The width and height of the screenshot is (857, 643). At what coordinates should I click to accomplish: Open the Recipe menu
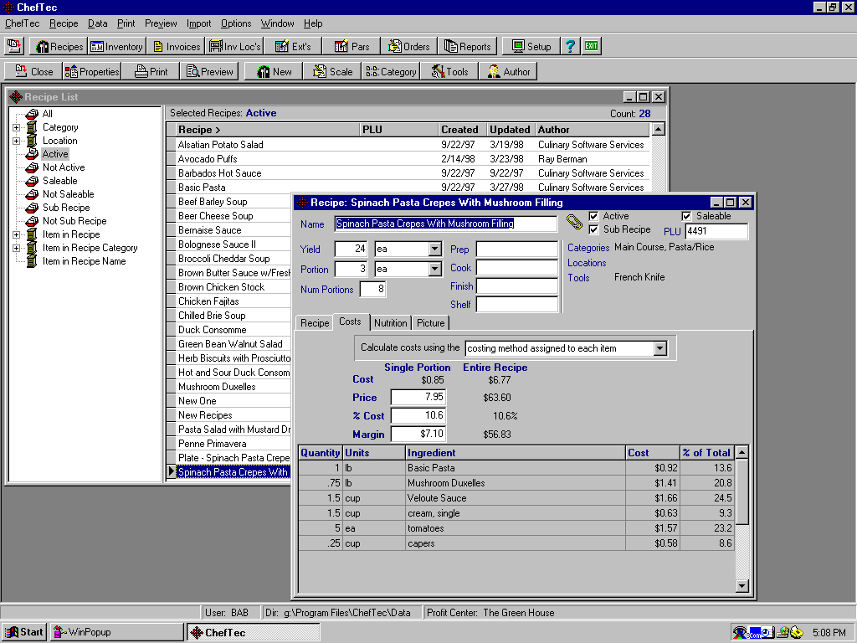[x=64, y=23]
